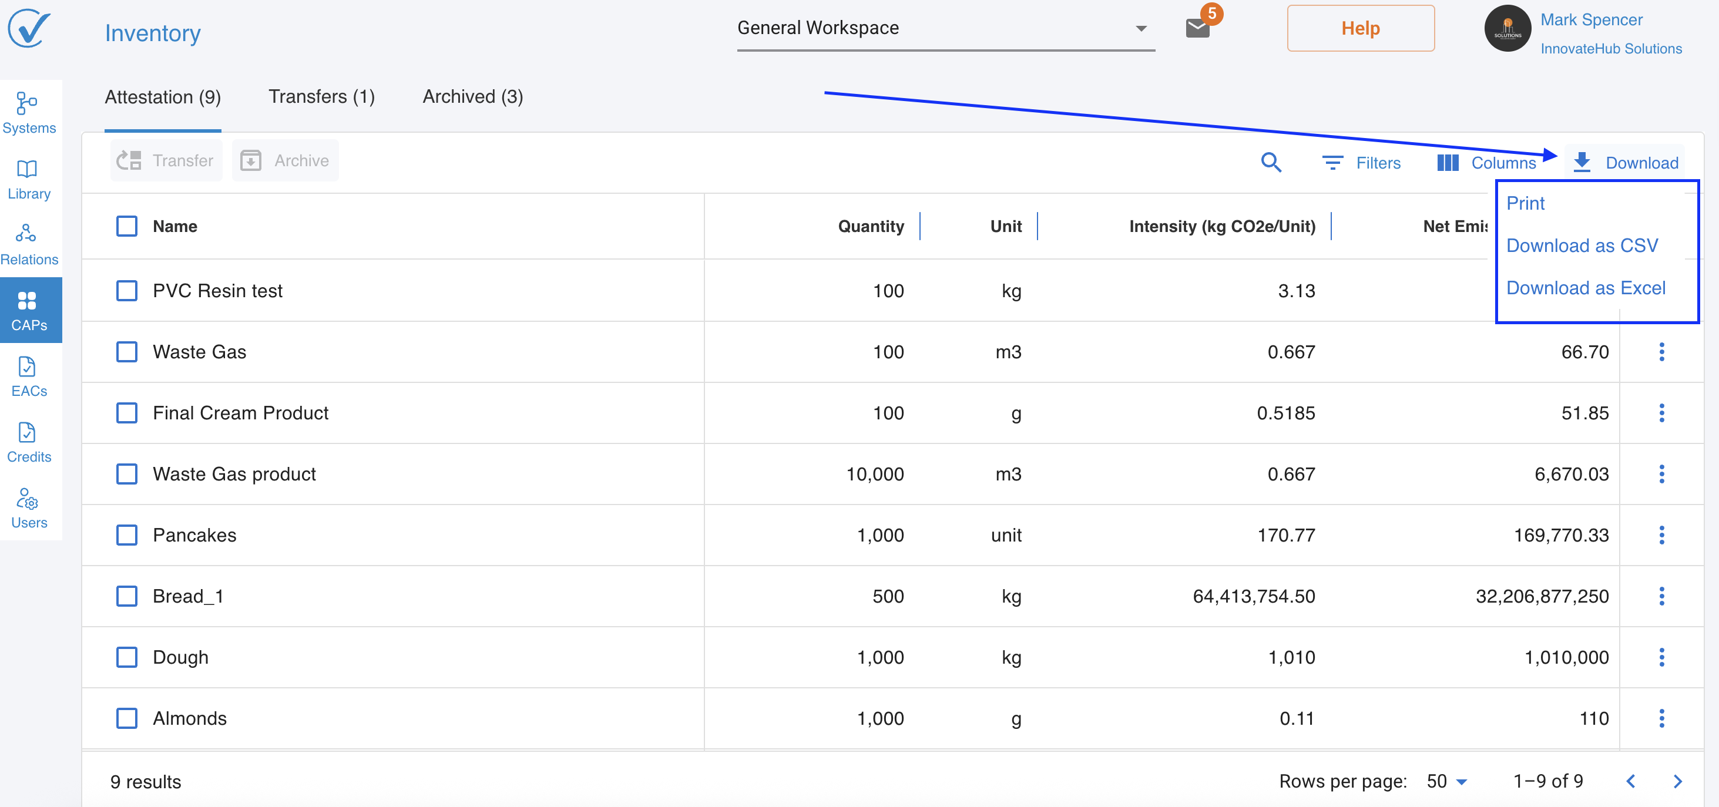Open the Credits sidebar section
This screenshot has height=807, width=1719.
[29, 442]
